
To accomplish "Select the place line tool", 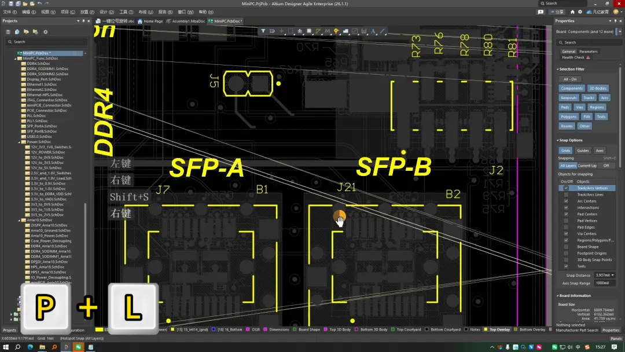I will pyautogui.click(x=383, y=31).
